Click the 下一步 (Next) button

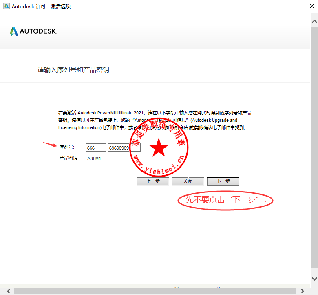[x=223, y=181]
